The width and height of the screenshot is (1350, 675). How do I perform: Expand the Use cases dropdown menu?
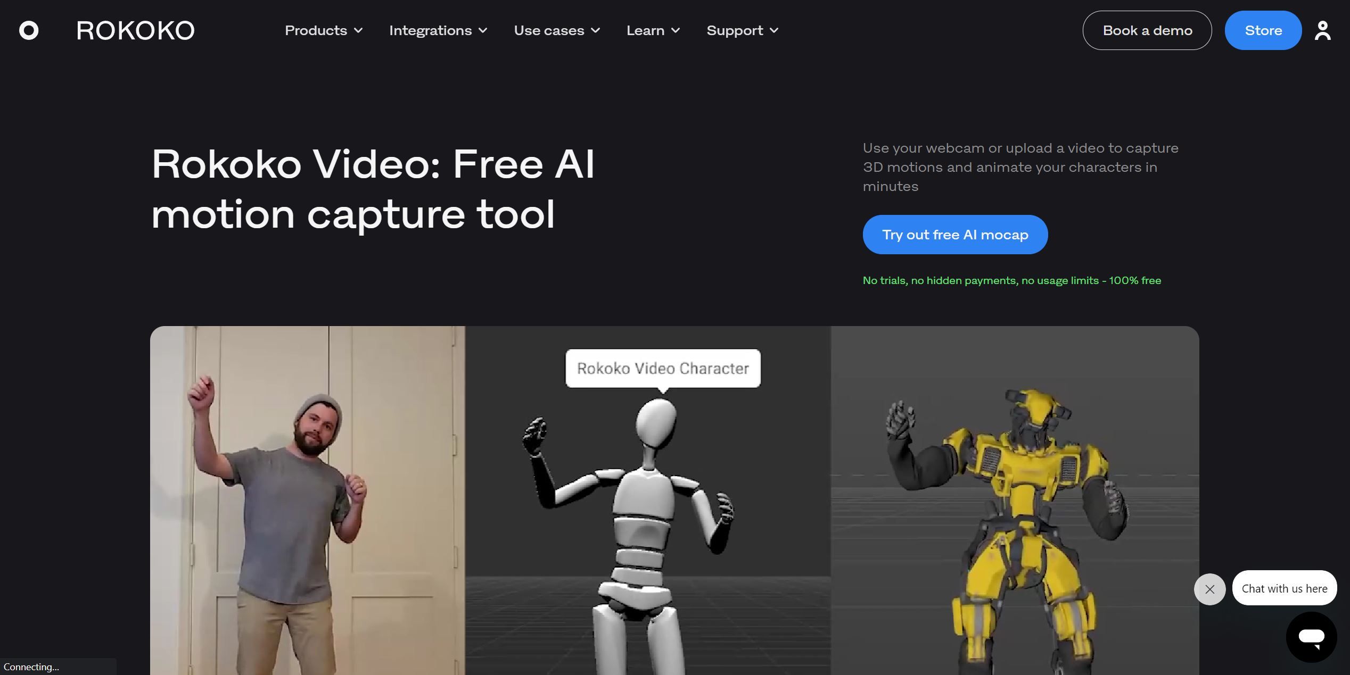pyautogui.click(x=556, y=30)
